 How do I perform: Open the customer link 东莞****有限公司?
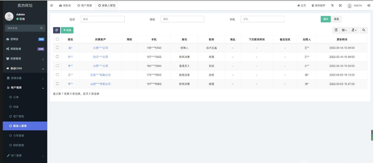[100, 75]
